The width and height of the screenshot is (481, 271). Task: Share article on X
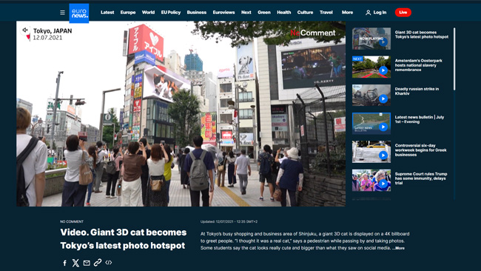click(x=75, y=263)
